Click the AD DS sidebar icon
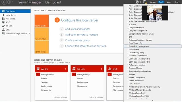Screen dimensions: 182x102 point(3,22)
